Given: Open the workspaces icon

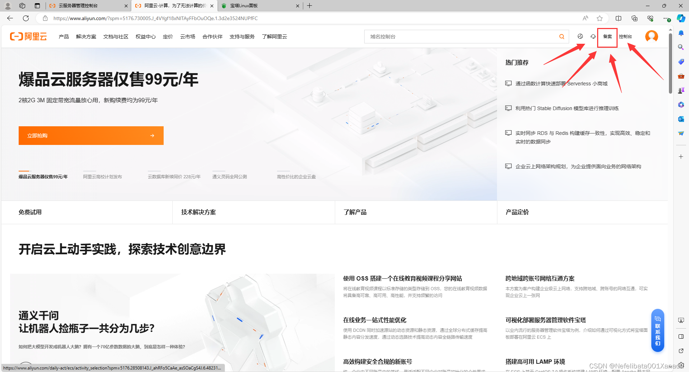Looking at the screenshot, I should tap(22, 6).
